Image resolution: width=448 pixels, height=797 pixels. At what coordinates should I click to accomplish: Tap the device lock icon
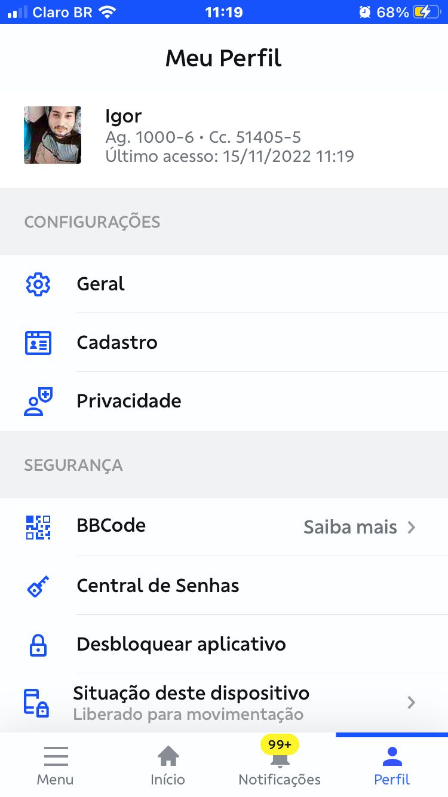pyautogui.click(x=36, y=703)
